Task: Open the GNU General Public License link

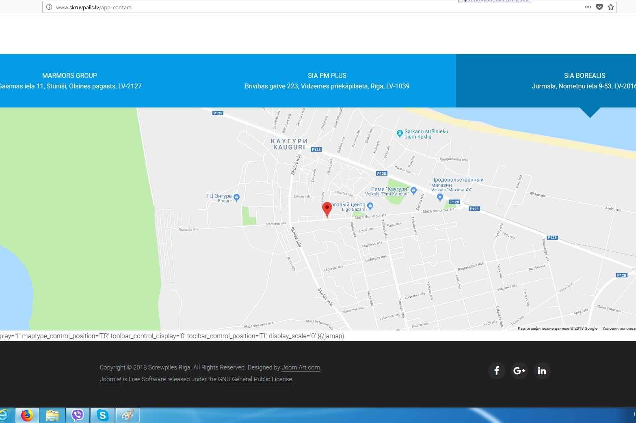Action: click(x=255, y=379)
